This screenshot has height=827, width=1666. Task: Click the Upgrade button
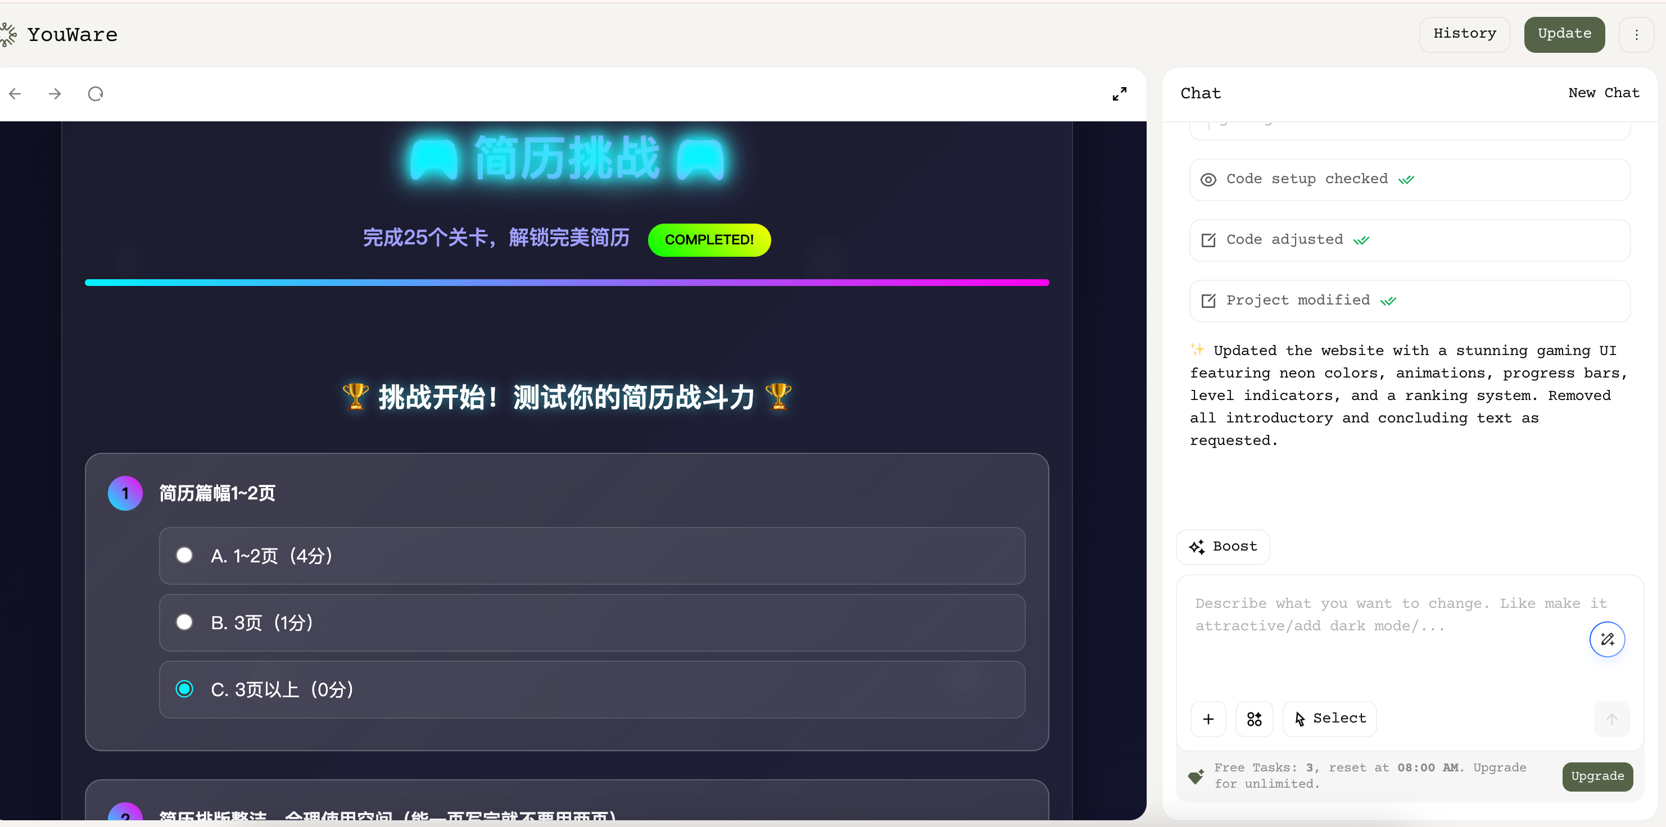click(1597, 776)
